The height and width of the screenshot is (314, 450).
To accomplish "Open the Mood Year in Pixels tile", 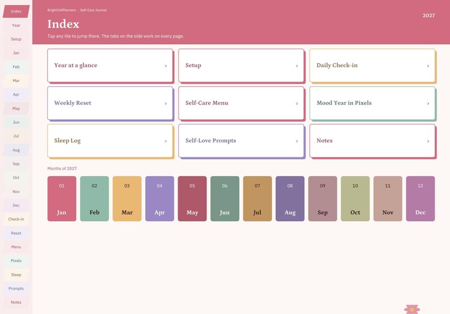I will (372, 103).
